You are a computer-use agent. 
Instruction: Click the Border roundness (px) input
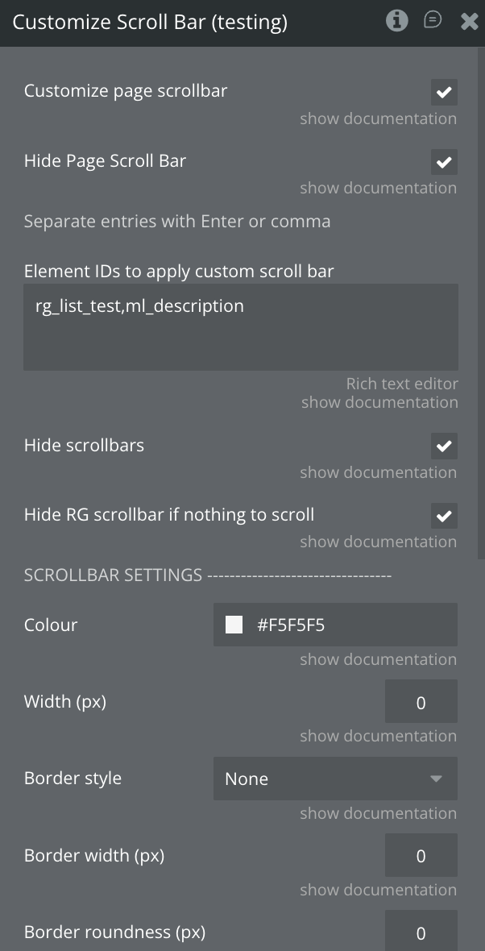point(421,932)
